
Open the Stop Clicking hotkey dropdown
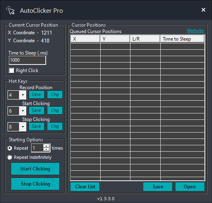[23, 127]
